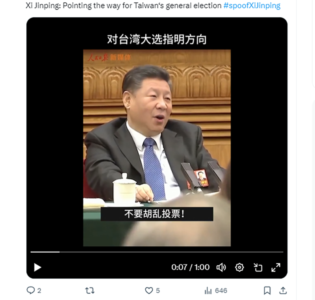Seek along the video progress bar
Screen dimensions: 315x300
157,252
